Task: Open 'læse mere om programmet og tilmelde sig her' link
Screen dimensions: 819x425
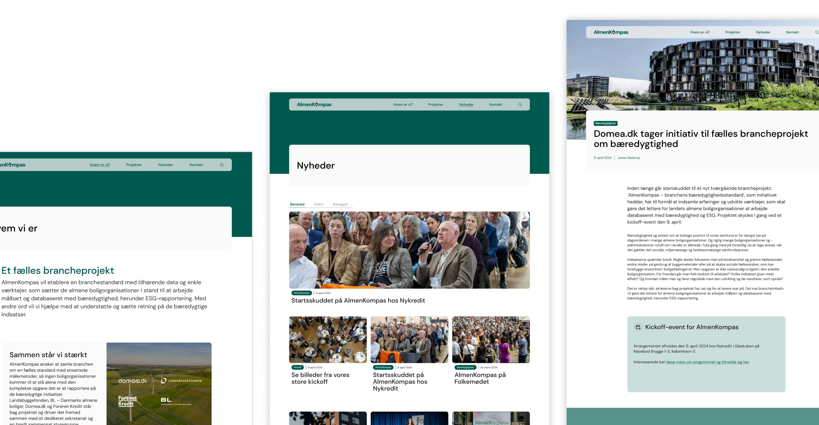Action: coord(708,362)
